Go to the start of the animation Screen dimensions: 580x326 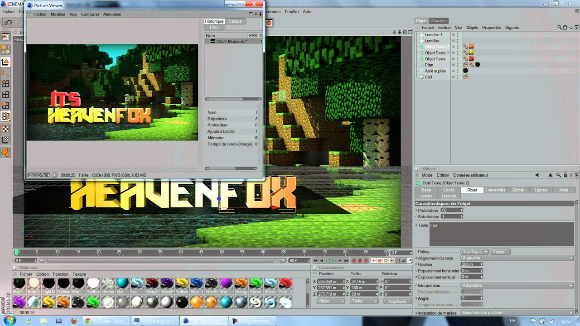pyautogui.click(x=316, y=260)
